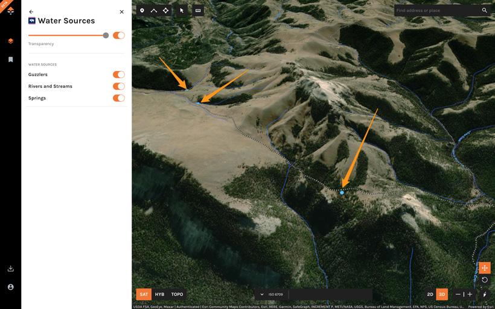The image size is (495, 309).
Task: Activate the measure ruler tool
Action: click(x=198, y=10)
